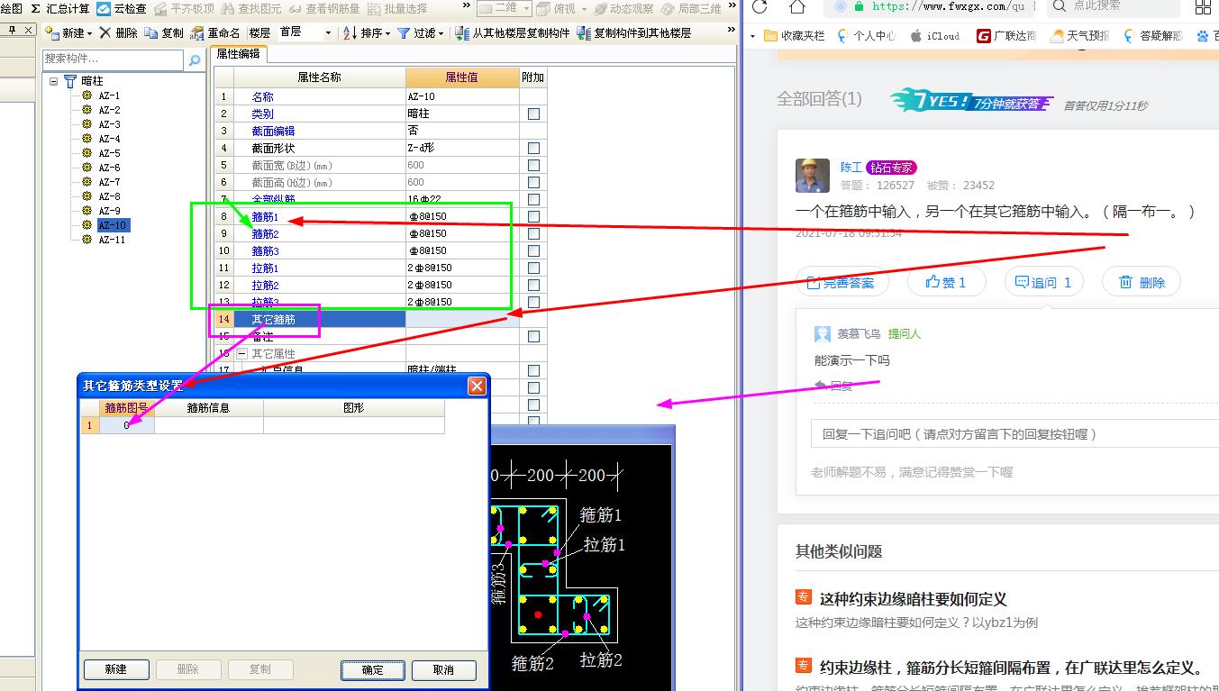Click the pin icon on left panel
The width and height of the screenshot is (1219, 691).
(13, 30)
